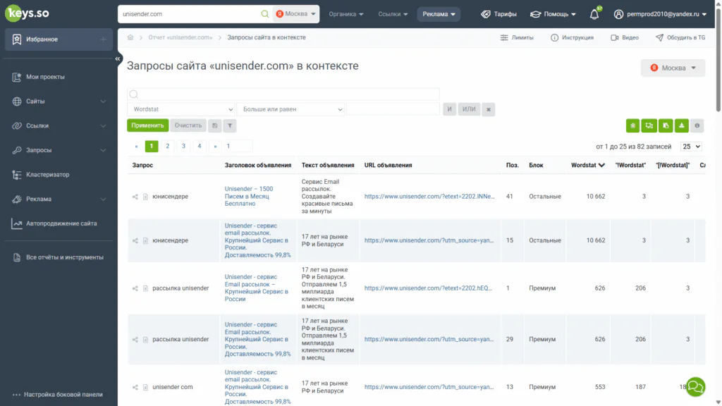The height and width of the screenshot is (406, 722).
Task: Open ad URL with etext=2202.INNe
Action: [429, 197]
